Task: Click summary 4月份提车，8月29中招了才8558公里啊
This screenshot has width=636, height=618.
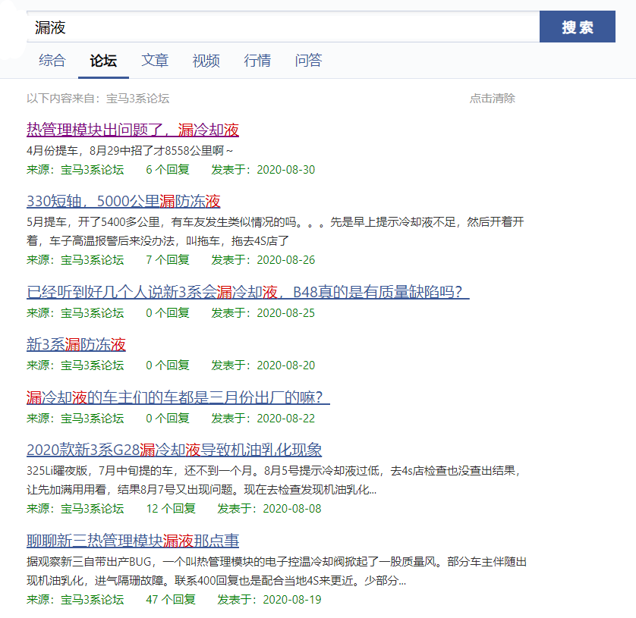Action: click(x=130, y=151)
